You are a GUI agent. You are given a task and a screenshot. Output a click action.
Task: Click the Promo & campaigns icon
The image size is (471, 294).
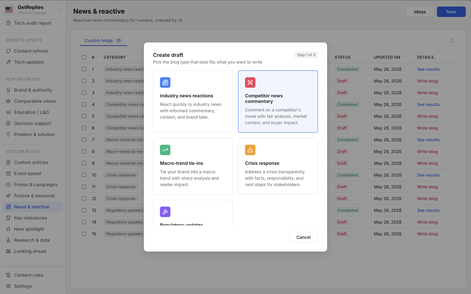(x=9, y=185)
